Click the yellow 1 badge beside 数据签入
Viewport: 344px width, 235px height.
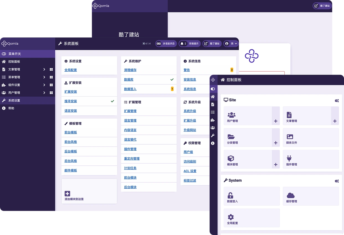tap(172, 89)
